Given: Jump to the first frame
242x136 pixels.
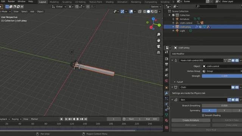Looking at the screenshot, I should (x=66, y=119).
